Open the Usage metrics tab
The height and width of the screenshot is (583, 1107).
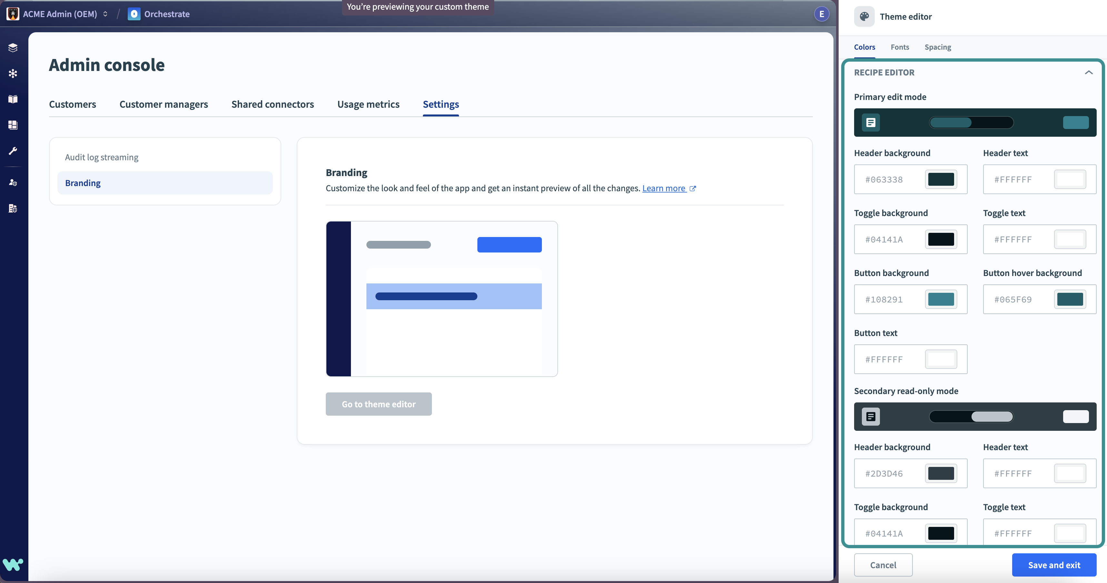pyautogui.click(x=368, y=104)
